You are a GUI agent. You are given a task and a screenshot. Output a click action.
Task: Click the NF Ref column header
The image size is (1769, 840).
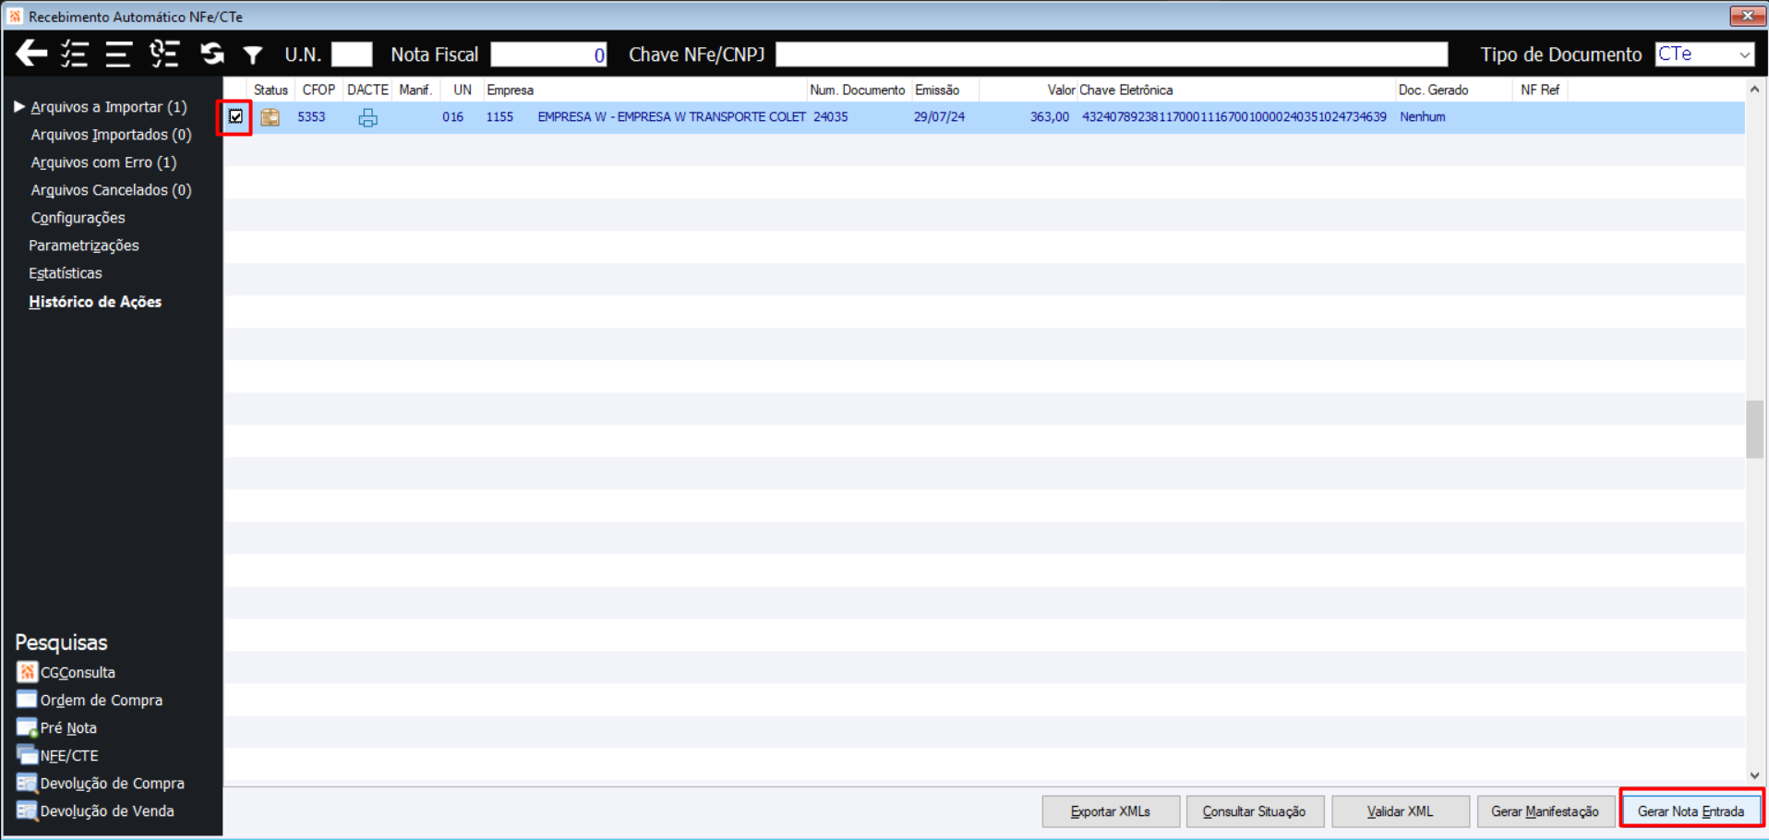[x=1540, y=90]
